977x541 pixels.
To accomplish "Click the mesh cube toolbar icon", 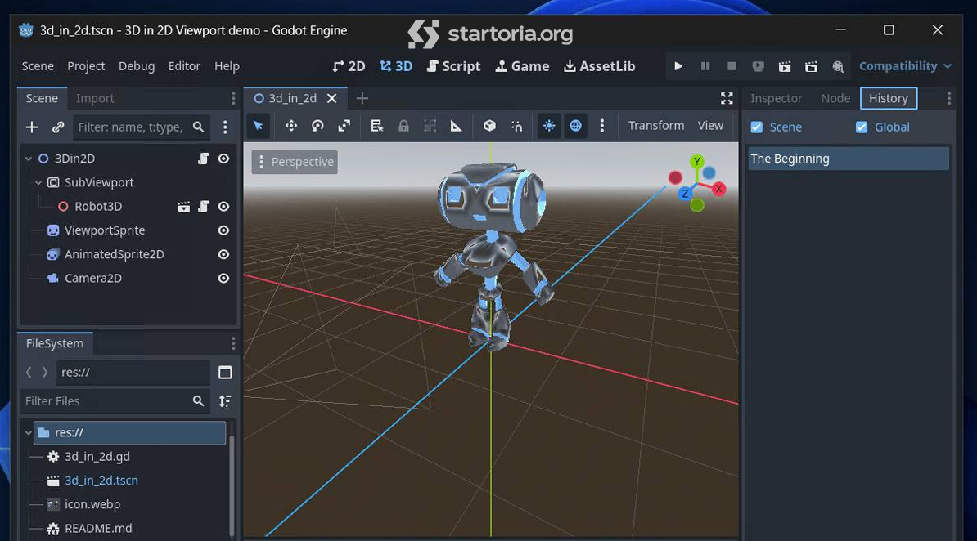I will click(490, 126).
